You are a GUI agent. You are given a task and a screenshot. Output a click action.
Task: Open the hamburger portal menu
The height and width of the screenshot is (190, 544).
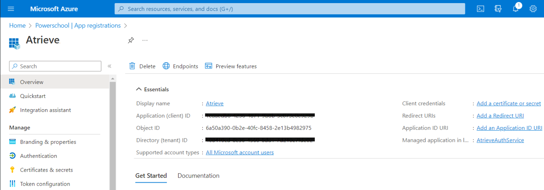[x=11, y=9]
